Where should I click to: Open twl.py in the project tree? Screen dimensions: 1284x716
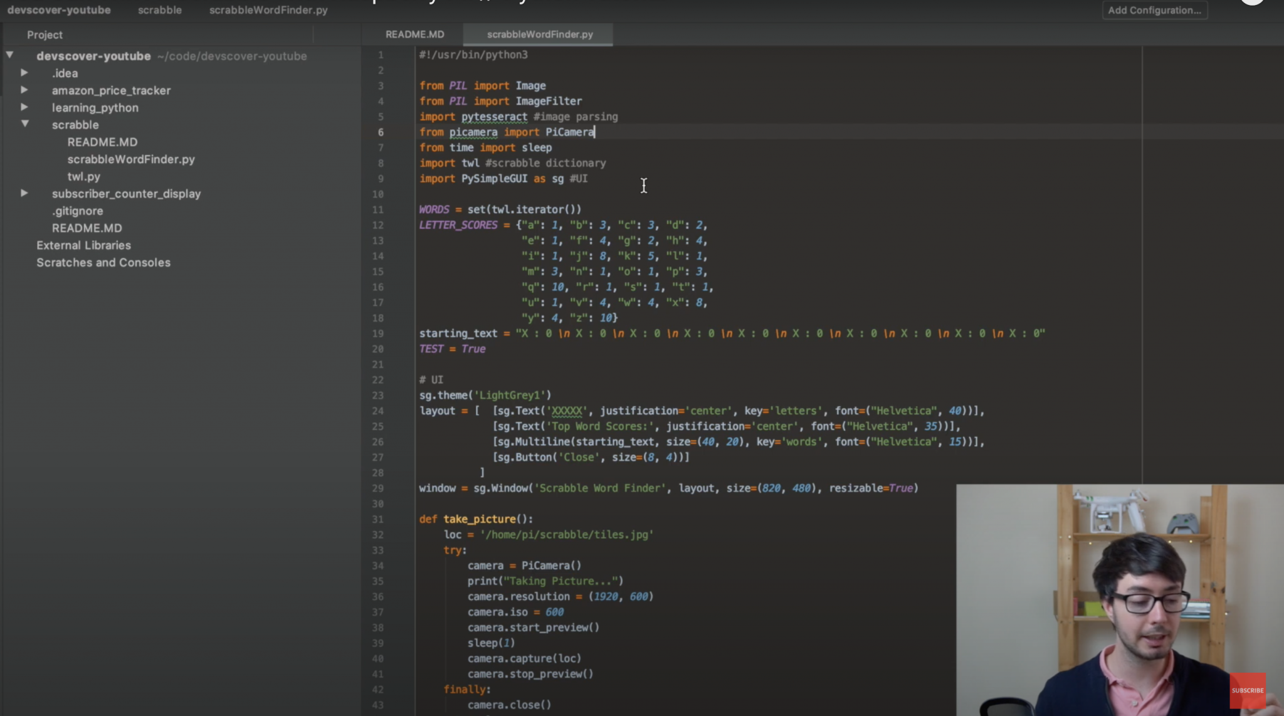coord(84,177)
